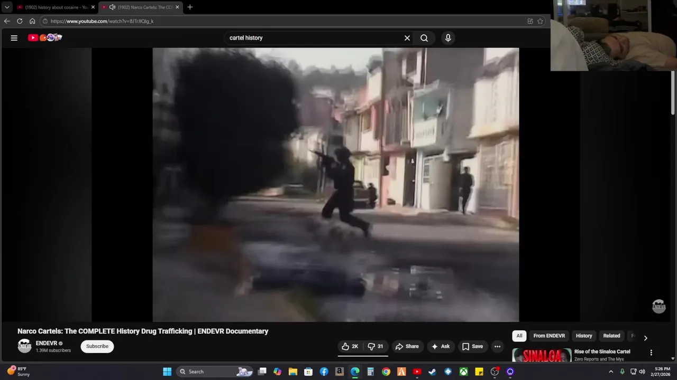Open the Xbox app from the taskbar
677x380 pixels.
pyautogui.click(x=463, y=372)
